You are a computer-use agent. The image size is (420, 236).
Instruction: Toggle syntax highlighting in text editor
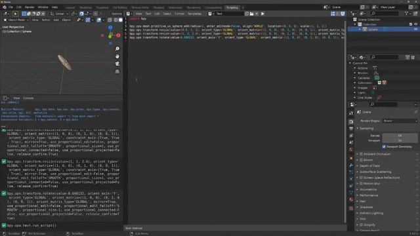pos(343,14)
